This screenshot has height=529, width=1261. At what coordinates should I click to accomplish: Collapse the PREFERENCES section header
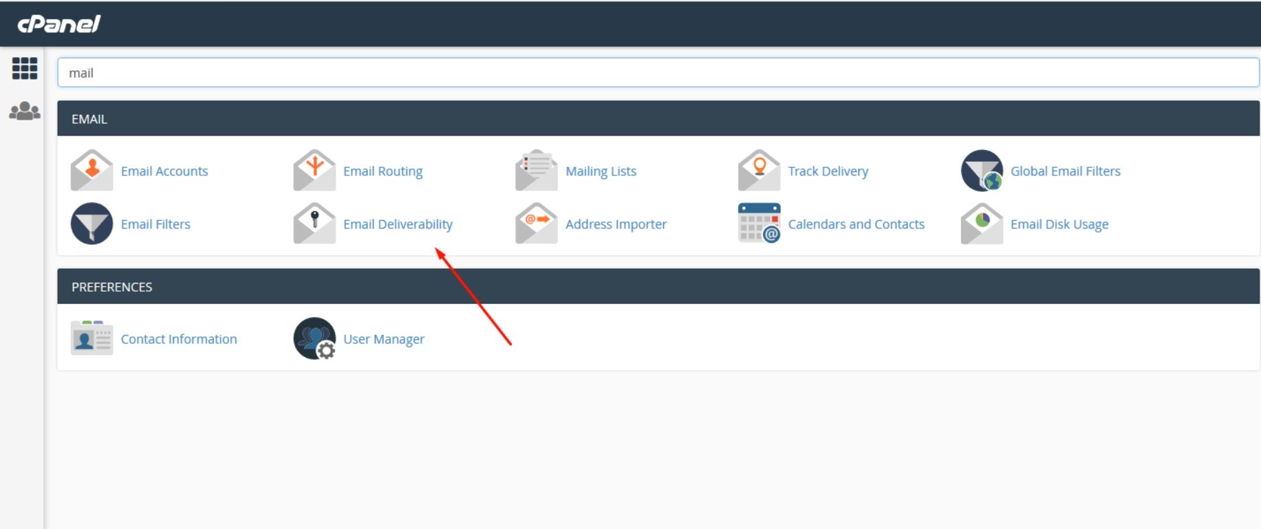pos(658,286)
